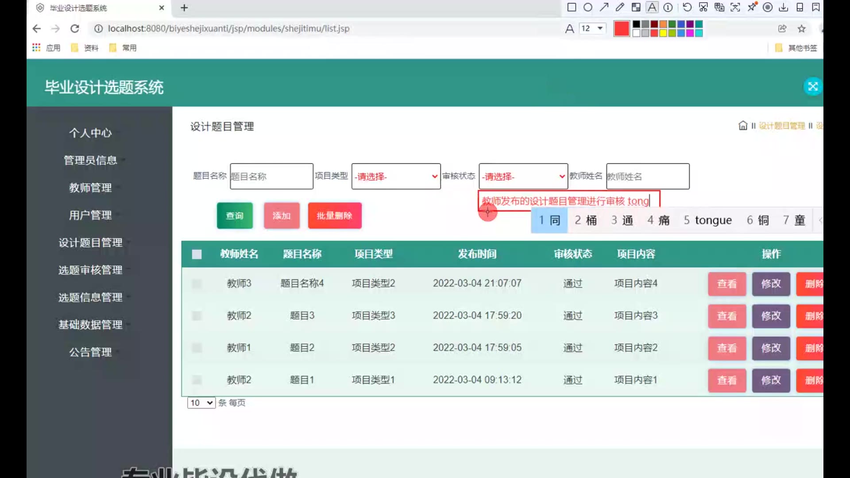Check the row checkbox for 题目名称4
Viewport: 850px width, 478px height.
(x=197, y=284)
